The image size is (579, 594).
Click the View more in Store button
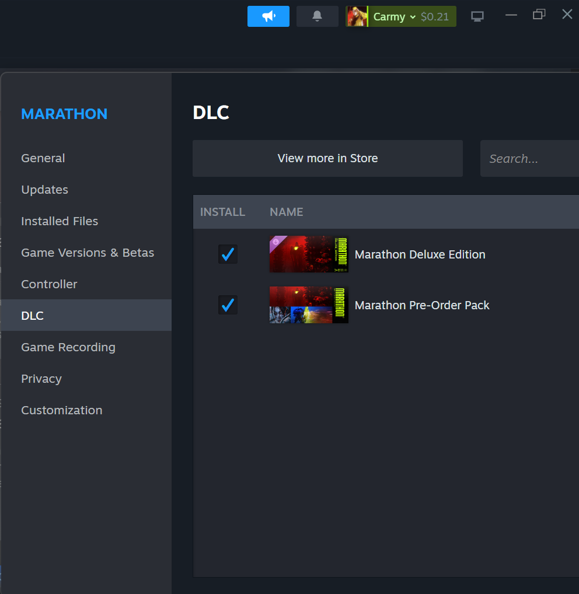[x=327, y=158]
